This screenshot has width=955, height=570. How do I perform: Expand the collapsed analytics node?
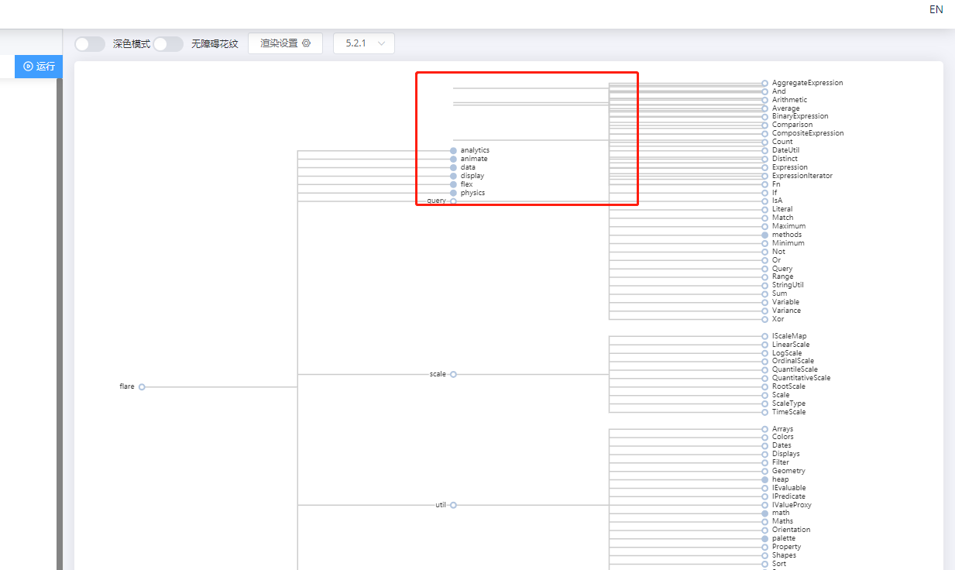453,149
